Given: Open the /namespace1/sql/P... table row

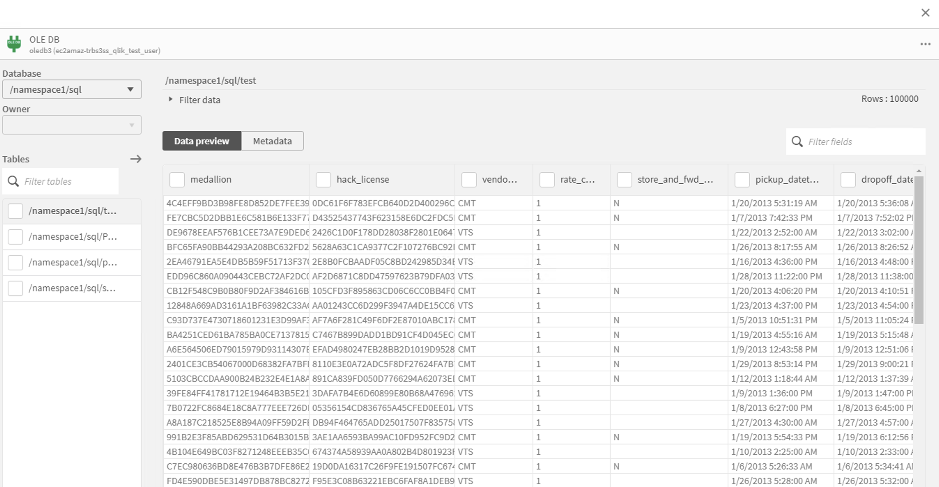Looking at the screenshot, I should pos(72,237).
